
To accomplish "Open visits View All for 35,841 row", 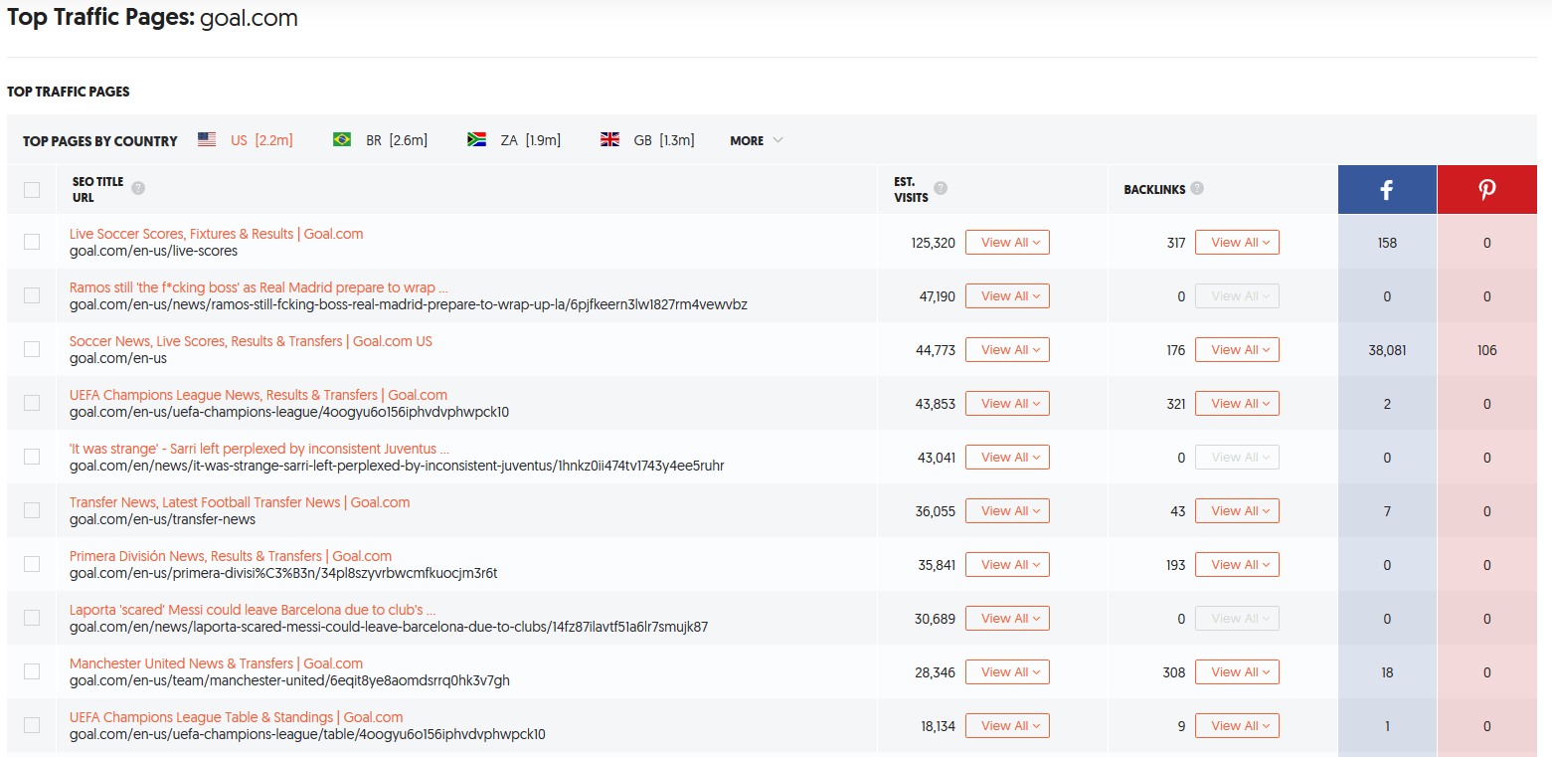I will pos(1007,565).
